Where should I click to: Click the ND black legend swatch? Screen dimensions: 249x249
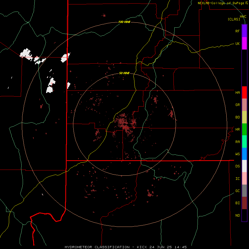[x=244, y=215]
